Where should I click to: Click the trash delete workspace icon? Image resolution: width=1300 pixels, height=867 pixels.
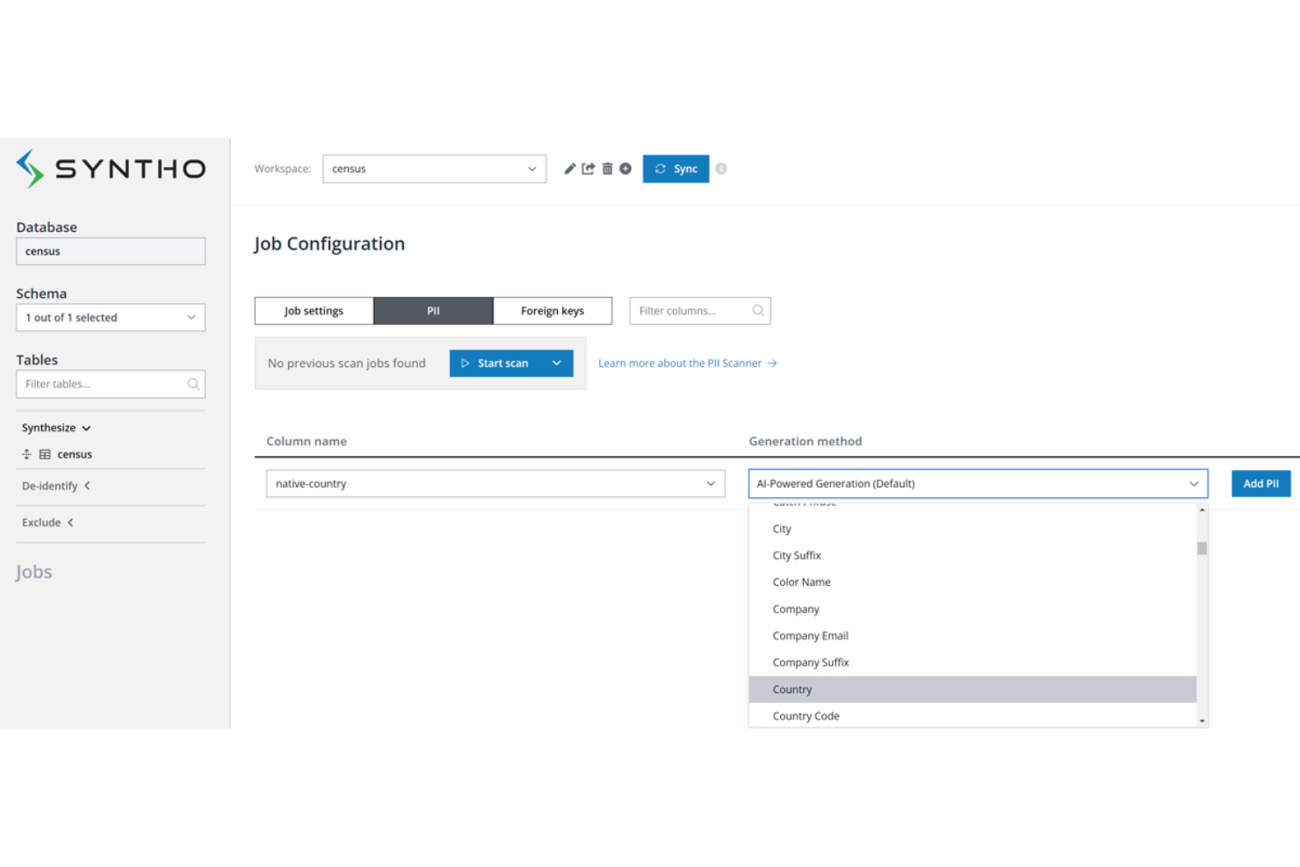pyautogui.click(x=607, y=169)
